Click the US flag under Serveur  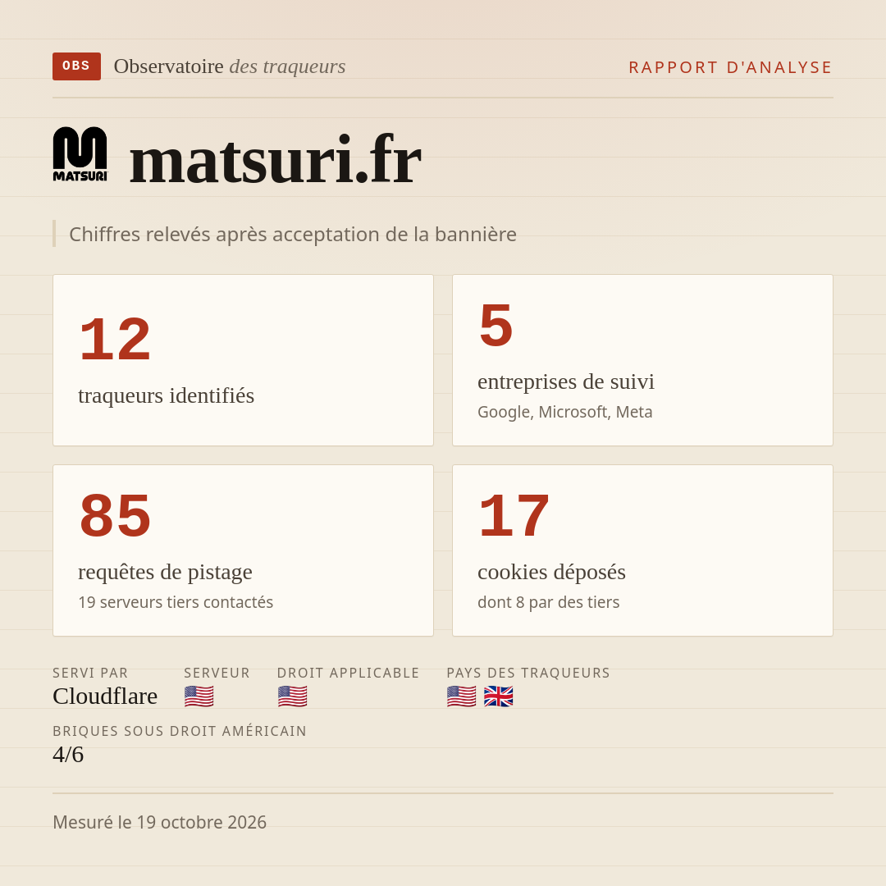click(x=199, y=696)
